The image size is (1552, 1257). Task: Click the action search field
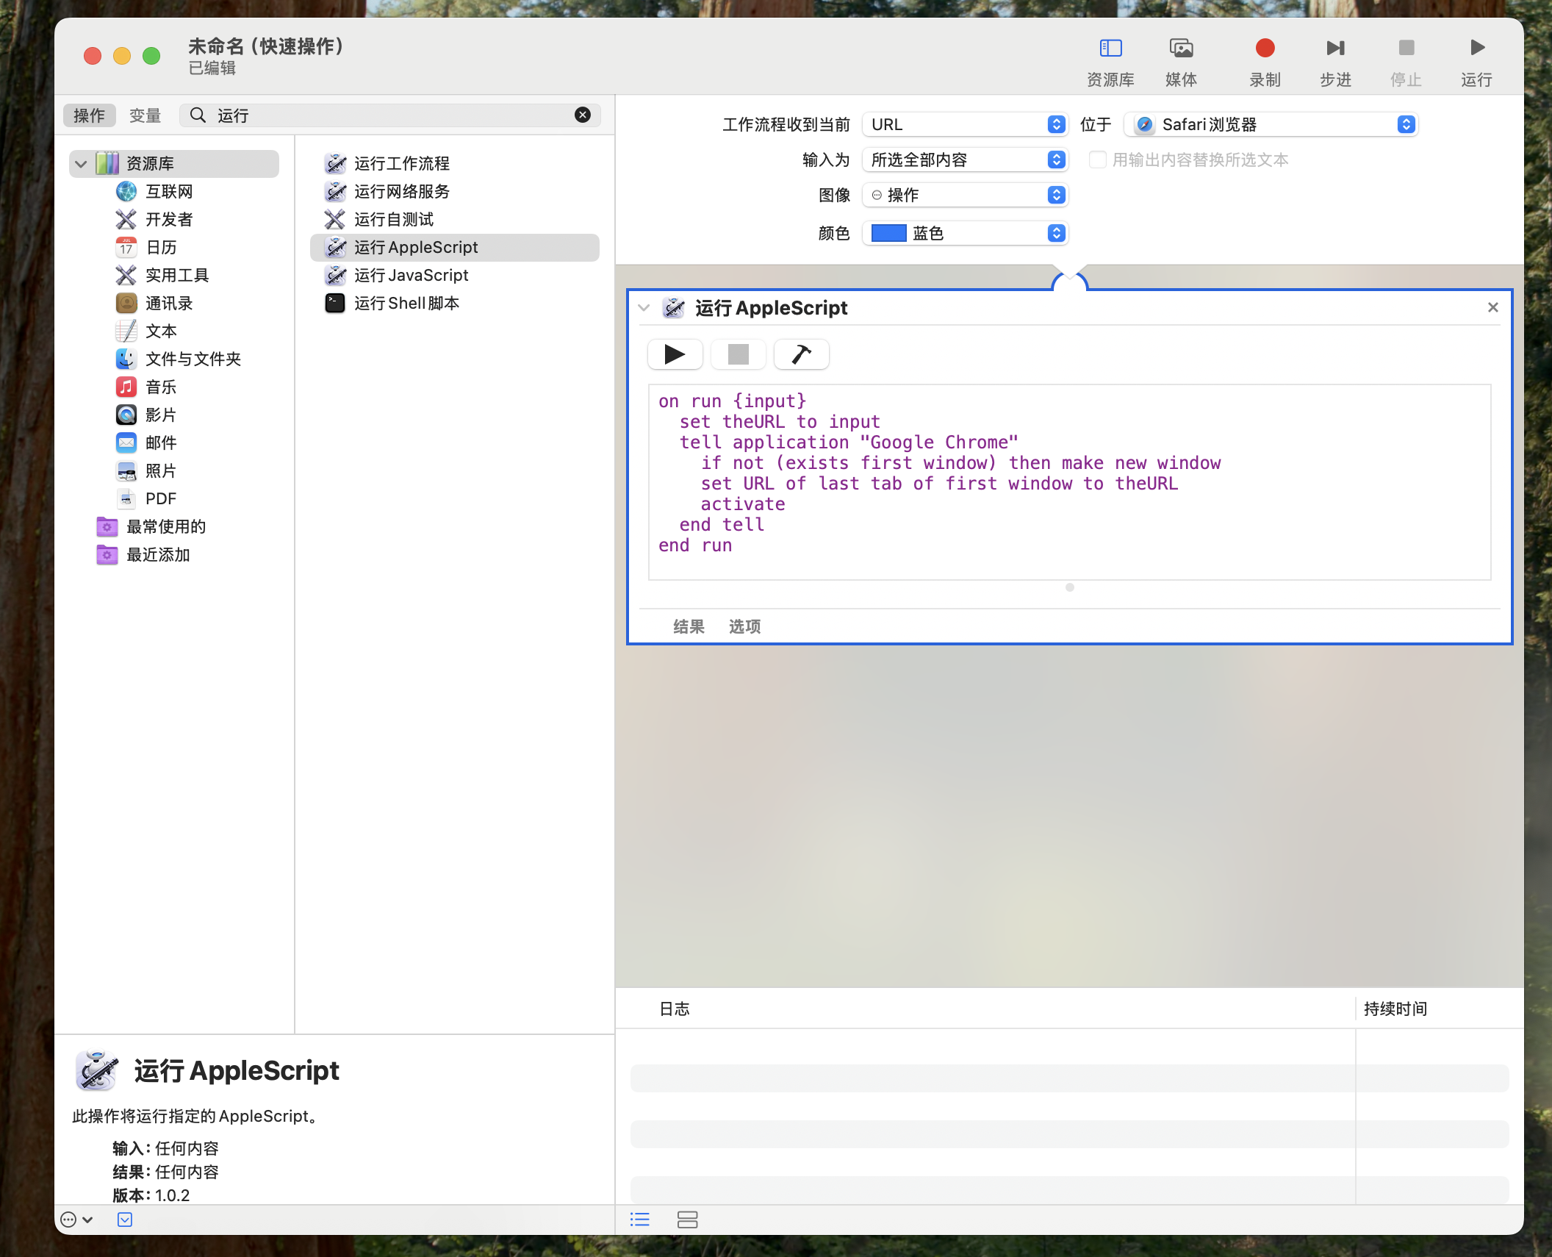[389, 115]
